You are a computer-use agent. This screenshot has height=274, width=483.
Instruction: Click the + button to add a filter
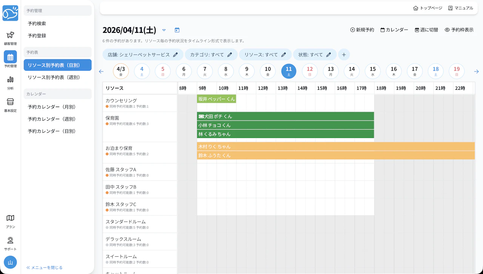pos(344,54)
